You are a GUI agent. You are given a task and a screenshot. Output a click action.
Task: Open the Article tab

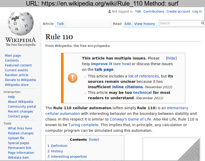48,24
